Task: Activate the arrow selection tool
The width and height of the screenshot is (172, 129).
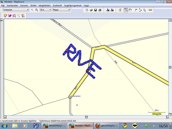Action: (x=144, y=10)
